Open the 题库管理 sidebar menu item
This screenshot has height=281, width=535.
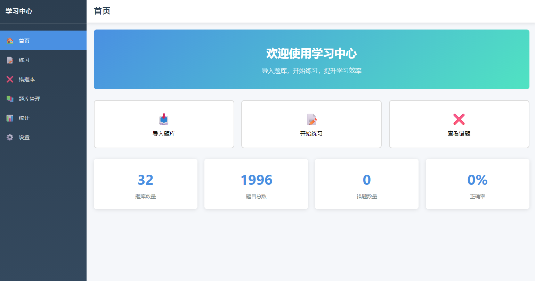coord(43,99)
